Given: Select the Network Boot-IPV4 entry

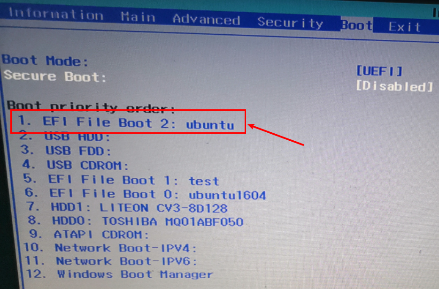Looking at the screenshot, I should pyautogui.click(x=110, y=248).
